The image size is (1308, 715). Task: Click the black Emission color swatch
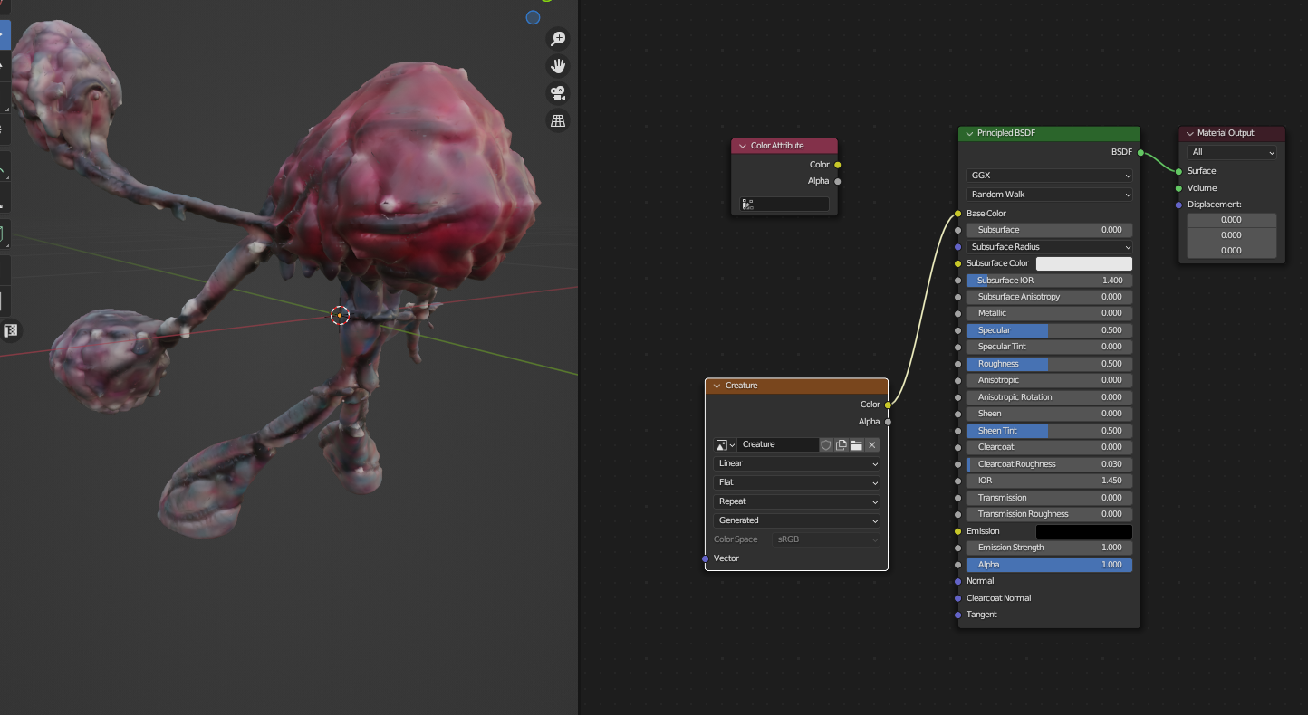(x=1084, y=531)
